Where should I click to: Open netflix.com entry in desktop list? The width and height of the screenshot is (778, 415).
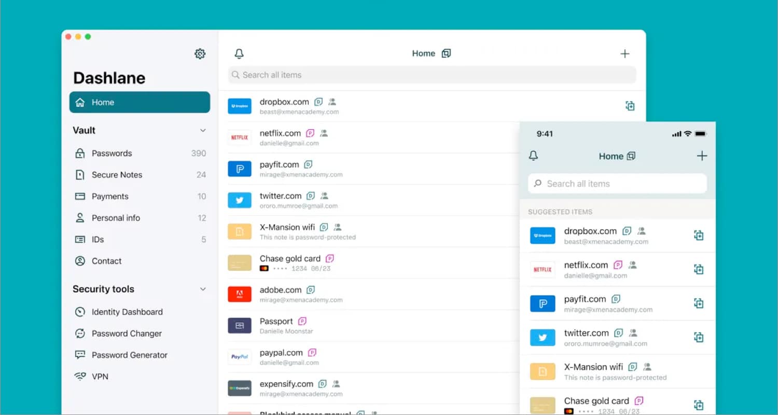click(x=369, y=137)
